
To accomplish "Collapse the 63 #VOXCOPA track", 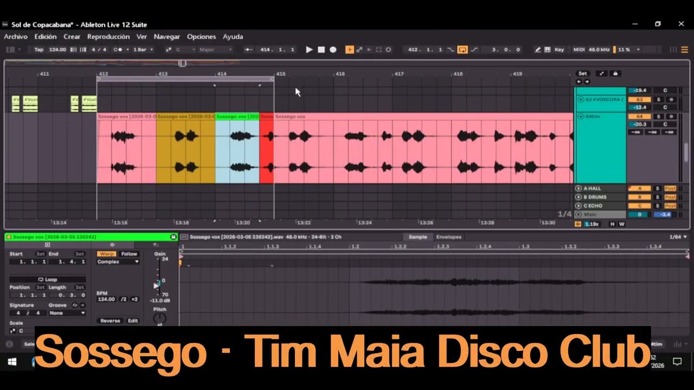I will tap(581, 100).
